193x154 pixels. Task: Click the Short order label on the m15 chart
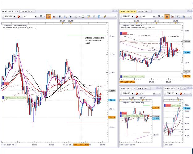click(x=15, y=98)
